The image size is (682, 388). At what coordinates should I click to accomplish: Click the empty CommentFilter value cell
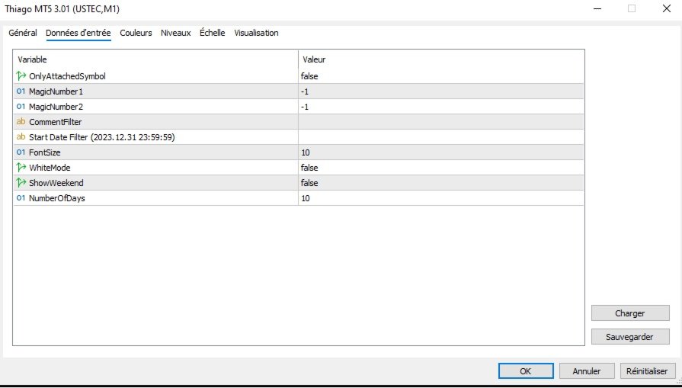(441, 122)
